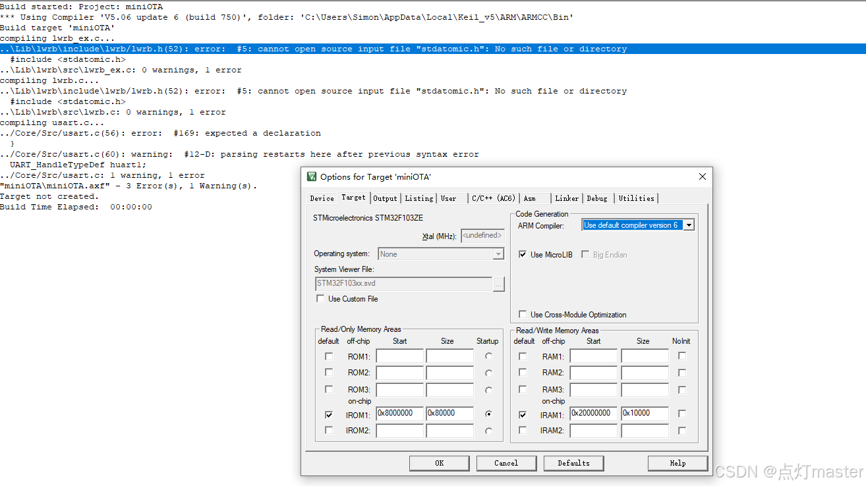
Task: Enable Use Custom File checkbox
Action: point(320,299)
